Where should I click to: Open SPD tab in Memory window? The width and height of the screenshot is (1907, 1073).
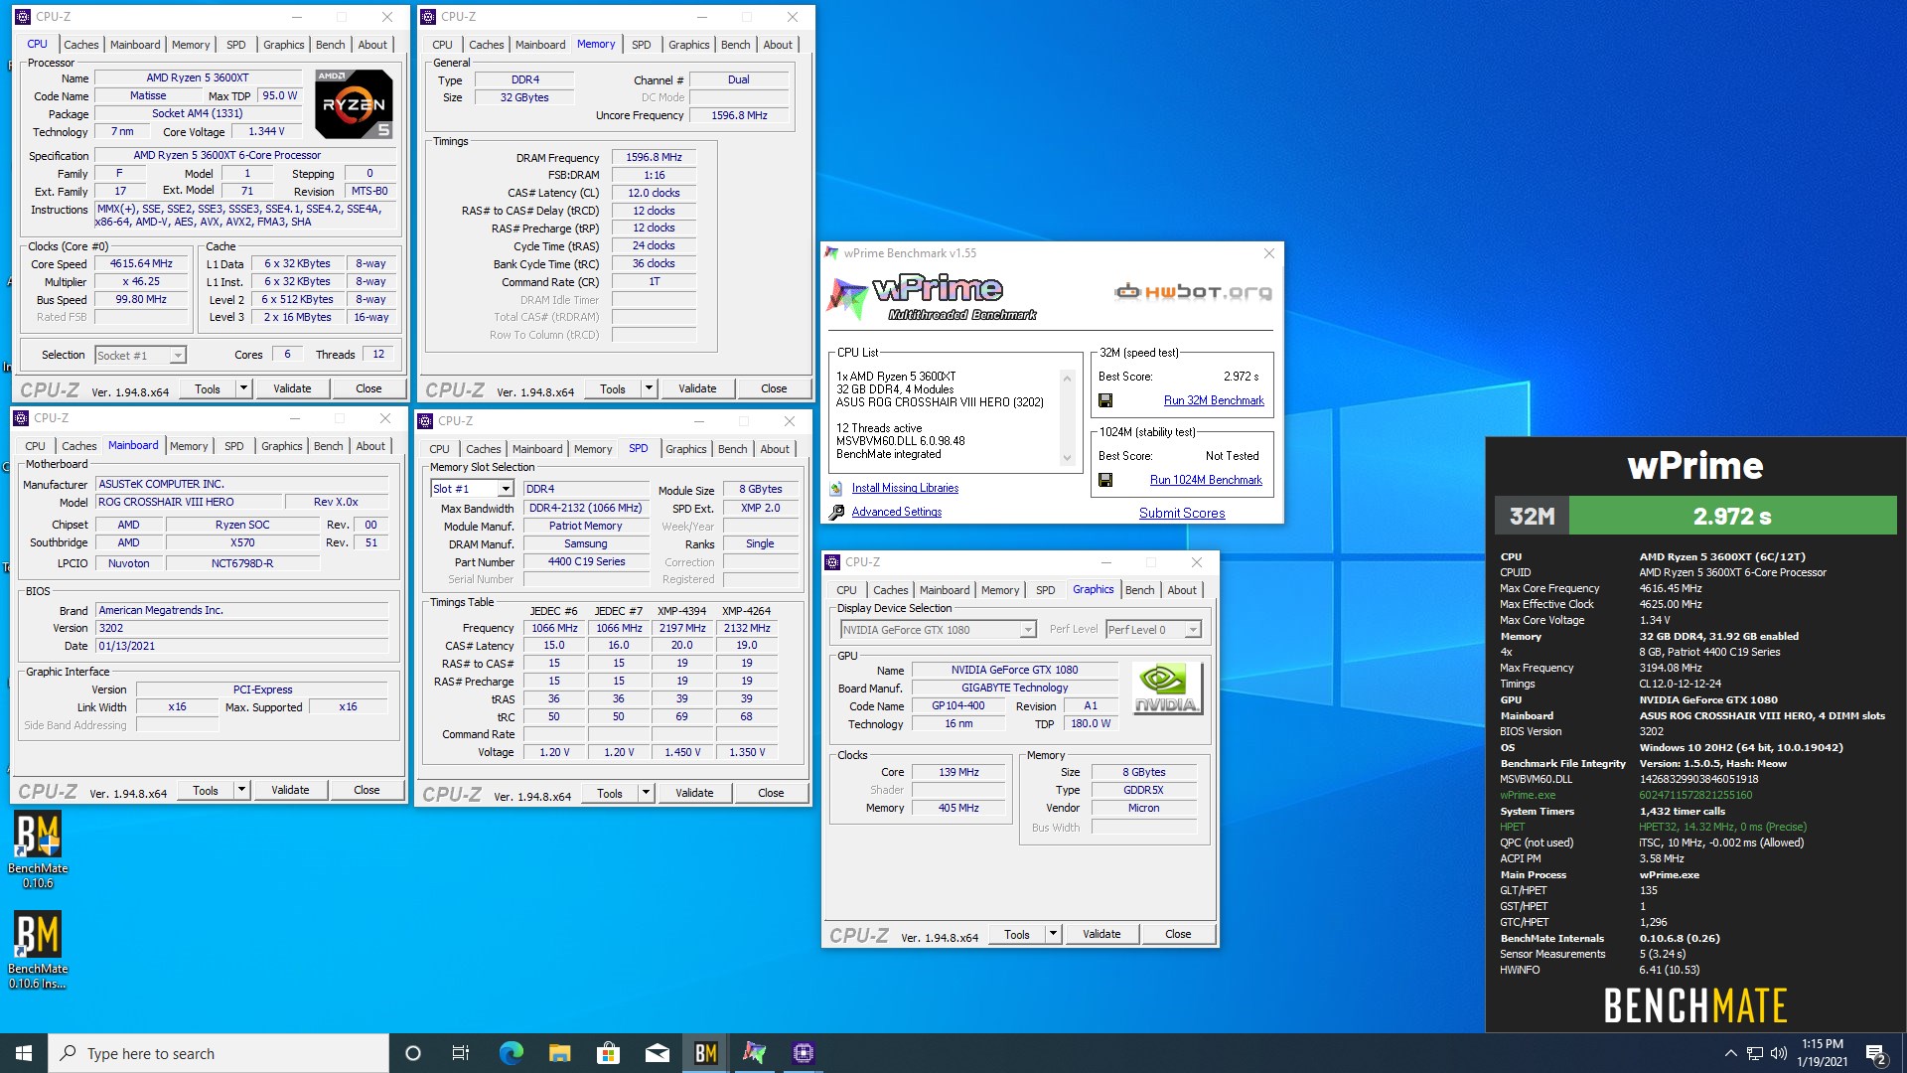(642, 45)
